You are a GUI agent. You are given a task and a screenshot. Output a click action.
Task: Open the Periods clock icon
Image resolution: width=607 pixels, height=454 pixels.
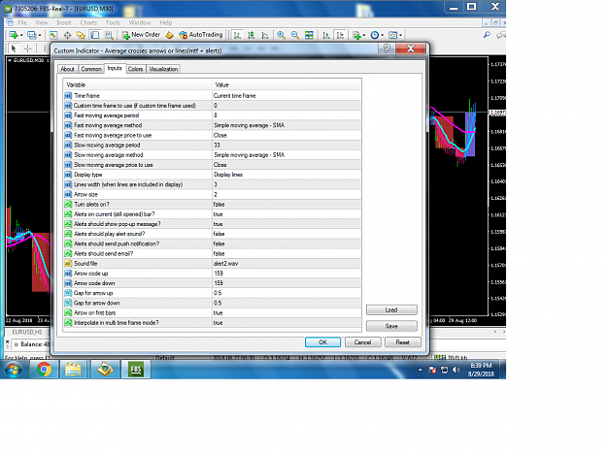pos(374,35)
